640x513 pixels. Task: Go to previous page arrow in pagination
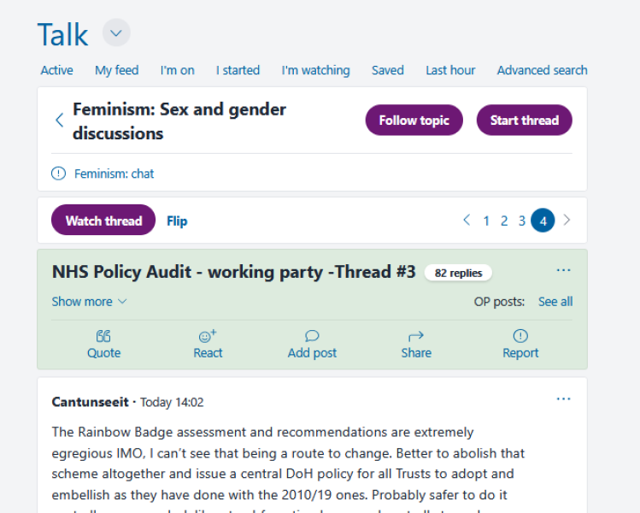467,221
